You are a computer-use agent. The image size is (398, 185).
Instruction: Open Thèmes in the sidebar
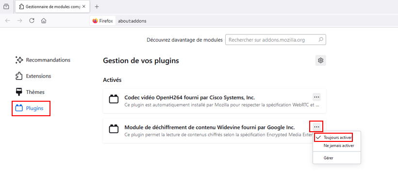(x=30, y=92)
